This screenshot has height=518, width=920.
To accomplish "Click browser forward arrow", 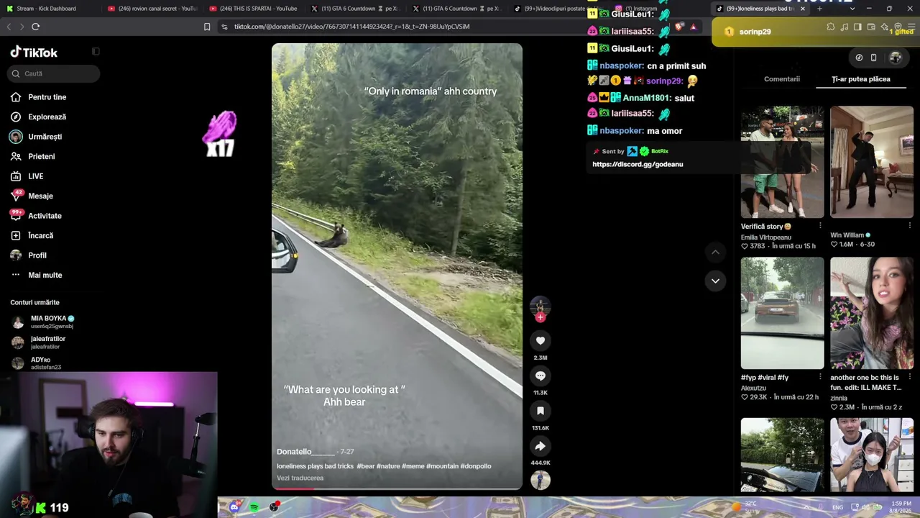I will pyautogui.click(x=22, y=27).
